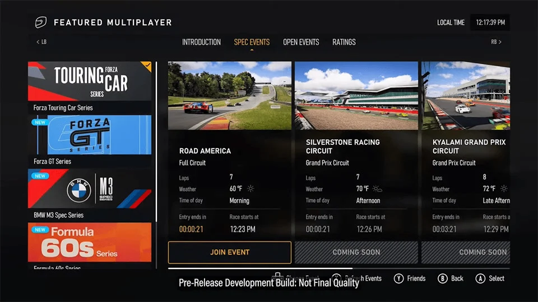
Task: Click the Y button Friends icon
Action: click(398, 279)
